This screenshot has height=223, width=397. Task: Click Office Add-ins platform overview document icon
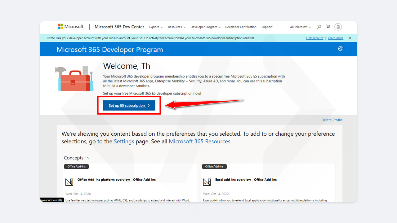(69, 182)
